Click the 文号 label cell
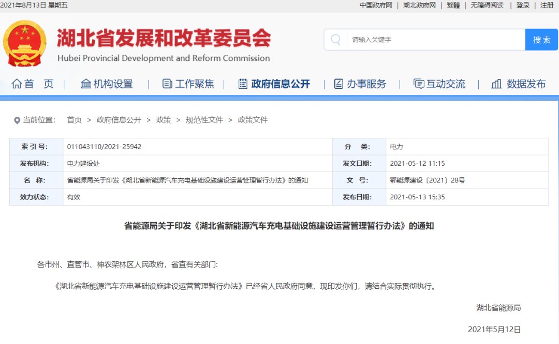 point(359,180)
